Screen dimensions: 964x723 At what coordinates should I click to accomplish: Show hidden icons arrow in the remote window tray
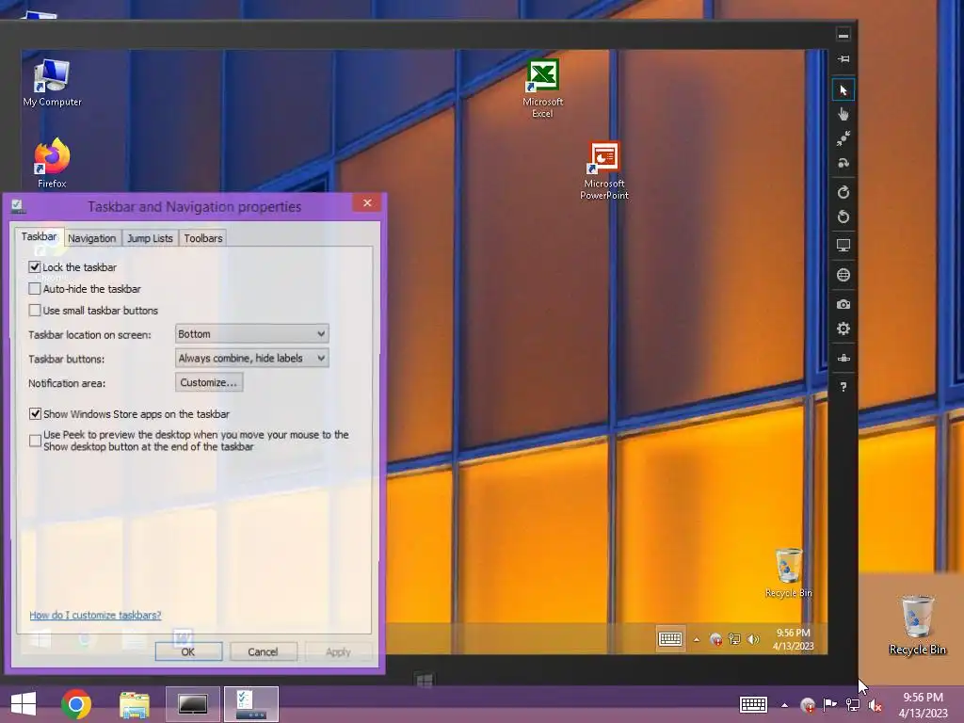click(x=697, y=640)
